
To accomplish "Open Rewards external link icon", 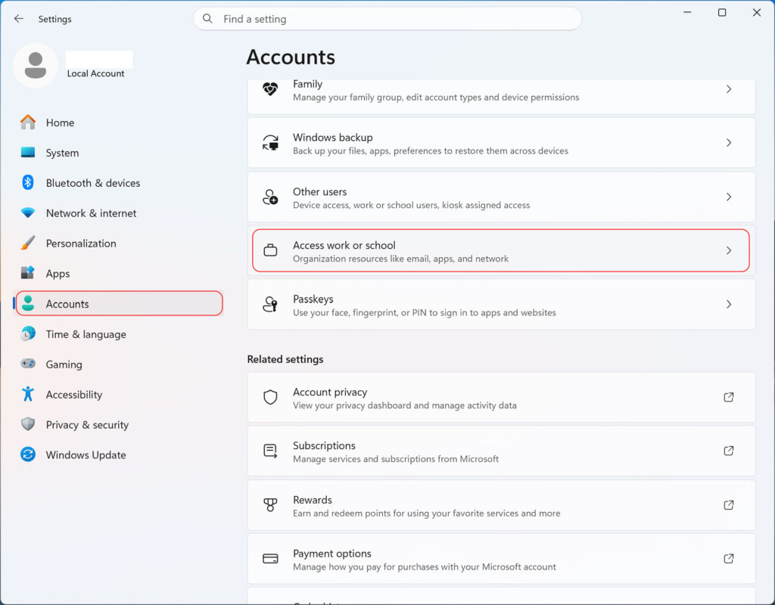I will (729, 504).
